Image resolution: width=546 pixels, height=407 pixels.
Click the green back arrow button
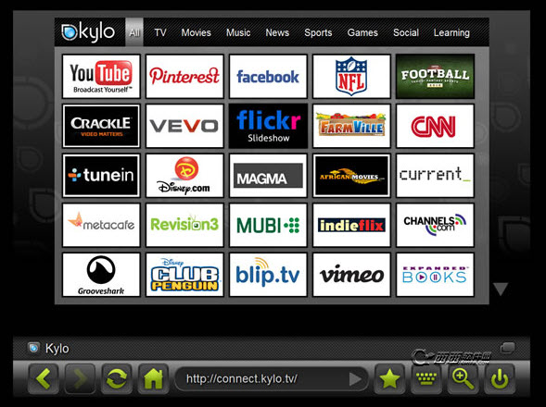point(44,378)
